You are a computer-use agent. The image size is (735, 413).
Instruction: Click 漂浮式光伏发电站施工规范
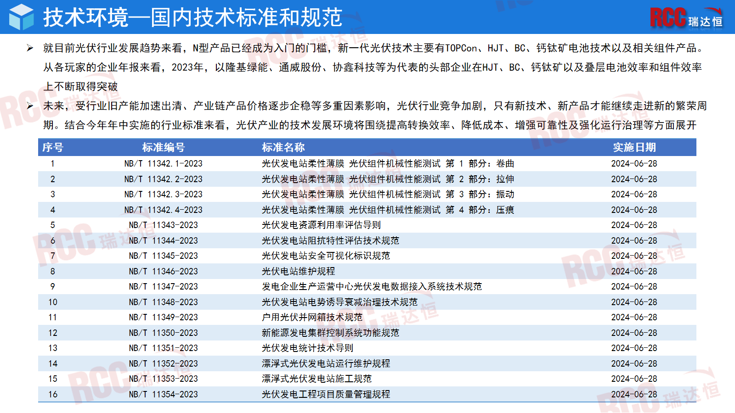click(x=317, y=379)
